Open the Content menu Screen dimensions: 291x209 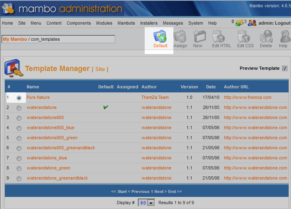pos(54,23)
